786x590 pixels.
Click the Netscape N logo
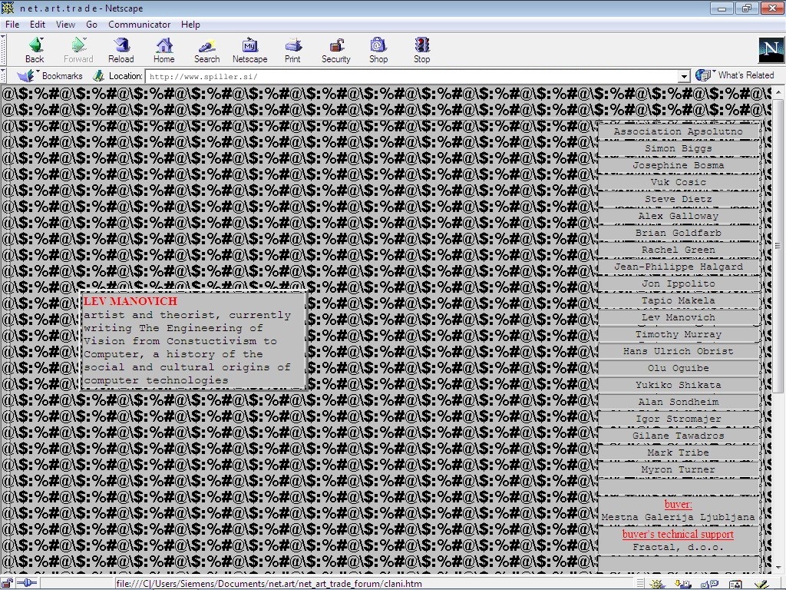pos(771,49)
